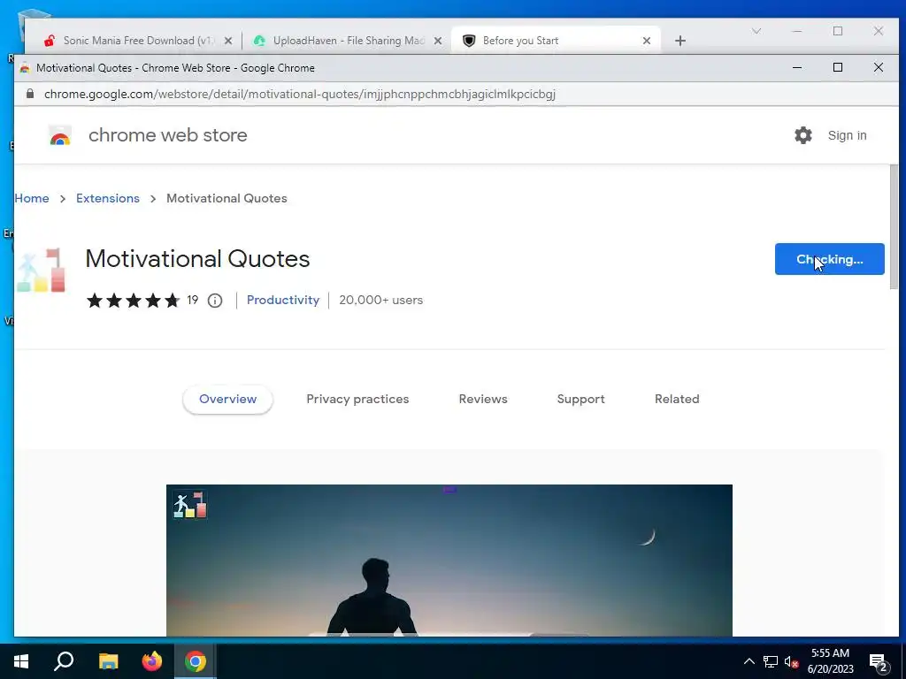Click the Chrome taskbar icon
Image resolution: width=906 pixels, height=679 pixels.
point(196,661)
